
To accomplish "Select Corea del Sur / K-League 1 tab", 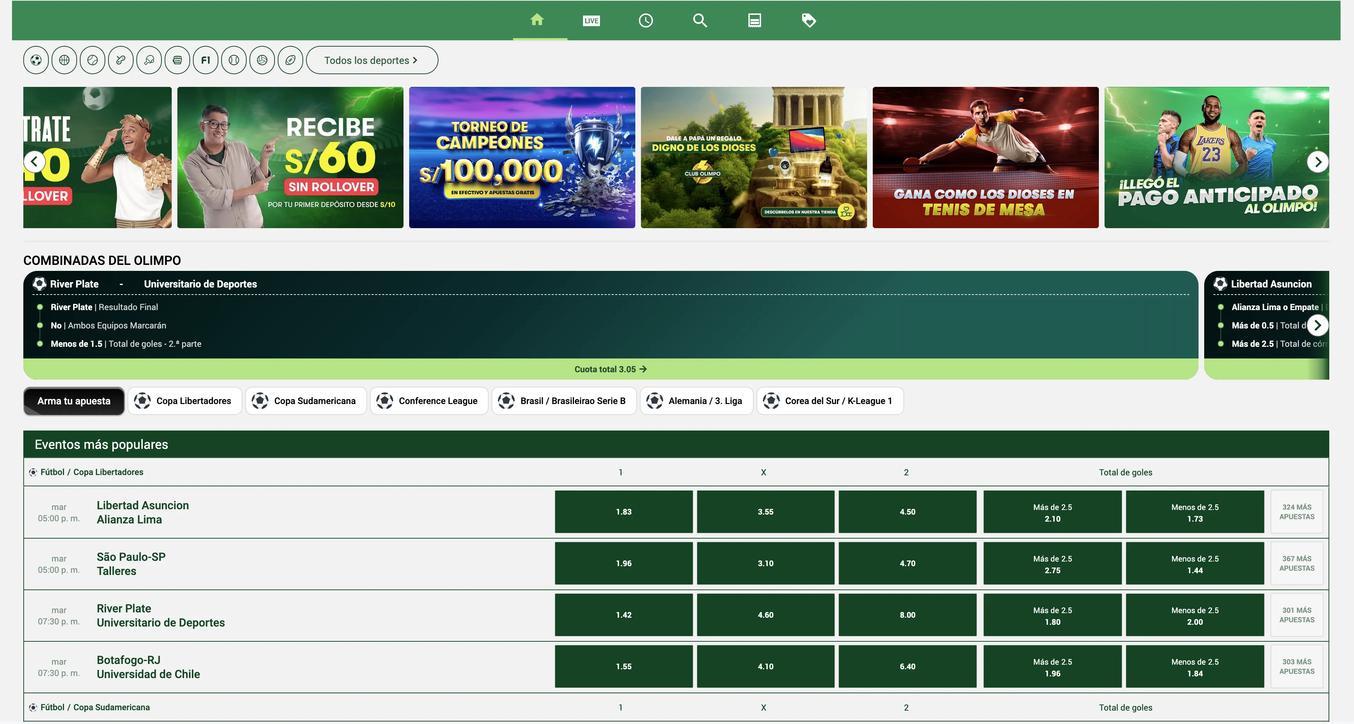I will click(830, 401).
